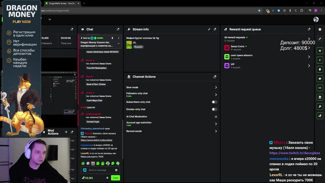Viewport: 325px width, 183px height.
Task: Open pinned message three-dot menu
Action: pyautogui.click(x=119, y=38)
